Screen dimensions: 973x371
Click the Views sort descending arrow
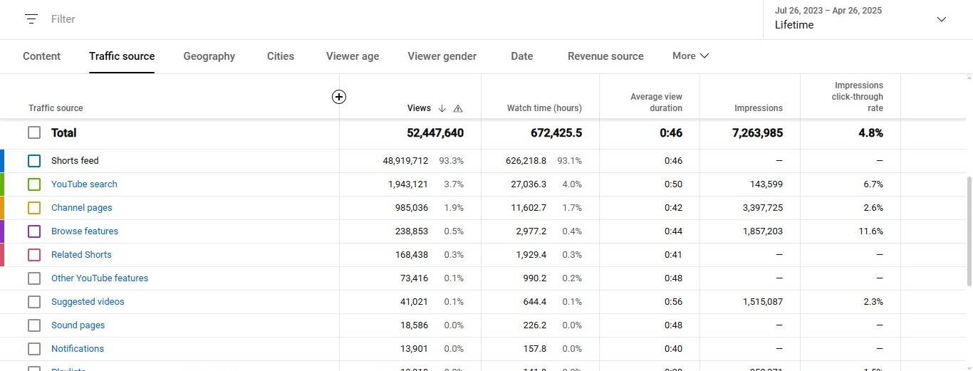pos(442,108)
